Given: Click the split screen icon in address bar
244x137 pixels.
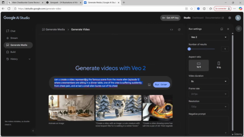Looking at the screenshot, I should tap(186, 9).
